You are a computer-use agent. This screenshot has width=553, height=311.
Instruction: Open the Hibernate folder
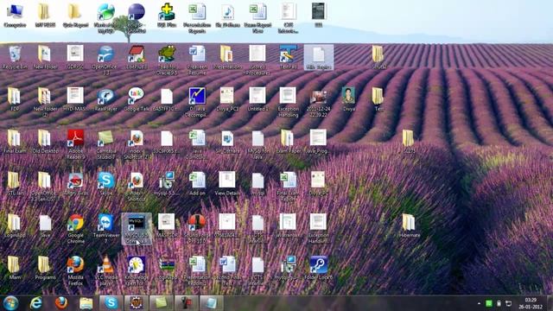(x=409, y=225)
